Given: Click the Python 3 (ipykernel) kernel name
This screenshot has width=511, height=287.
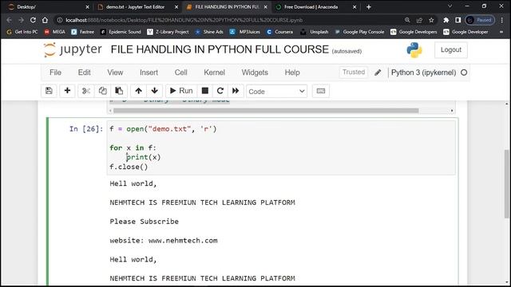Looking at the screenshot, I should (x=423, y=73).
